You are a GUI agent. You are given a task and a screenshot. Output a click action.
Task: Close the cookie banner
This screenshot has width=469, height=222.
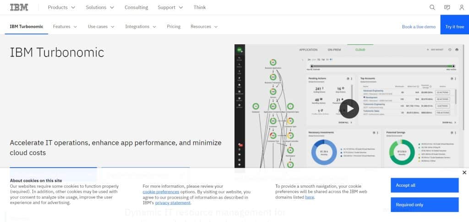464,173
